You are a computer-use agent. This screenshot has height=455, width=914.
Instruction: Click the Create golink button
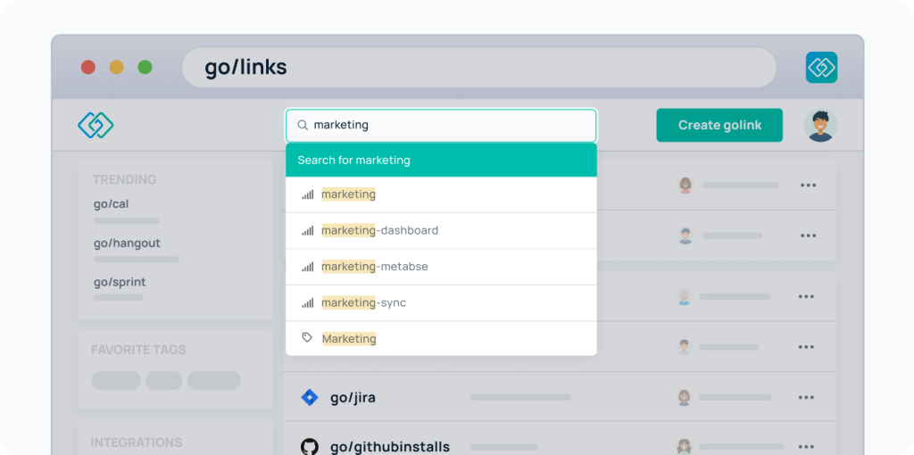719,125
